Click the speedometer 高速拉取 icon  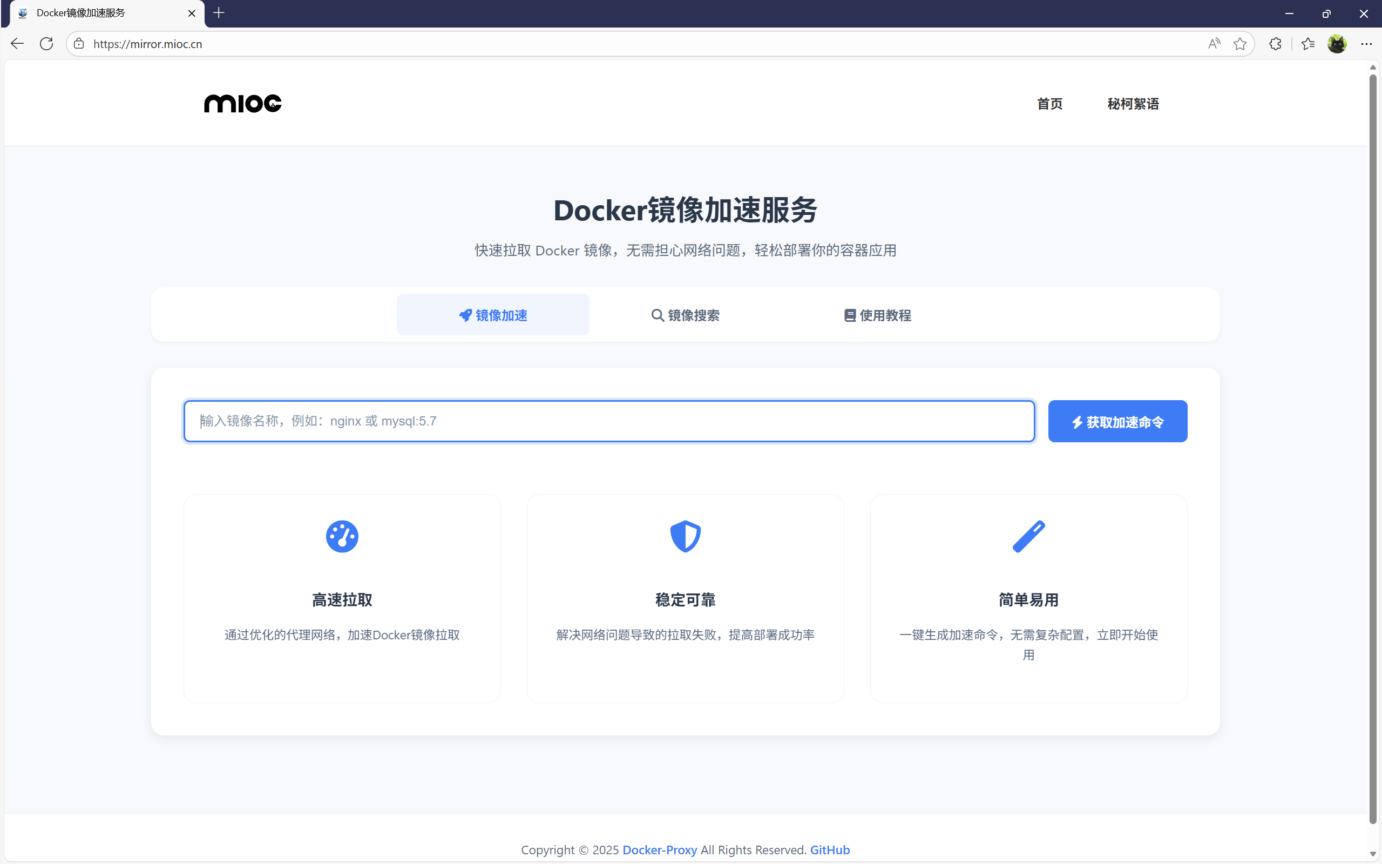click(342, 536)
